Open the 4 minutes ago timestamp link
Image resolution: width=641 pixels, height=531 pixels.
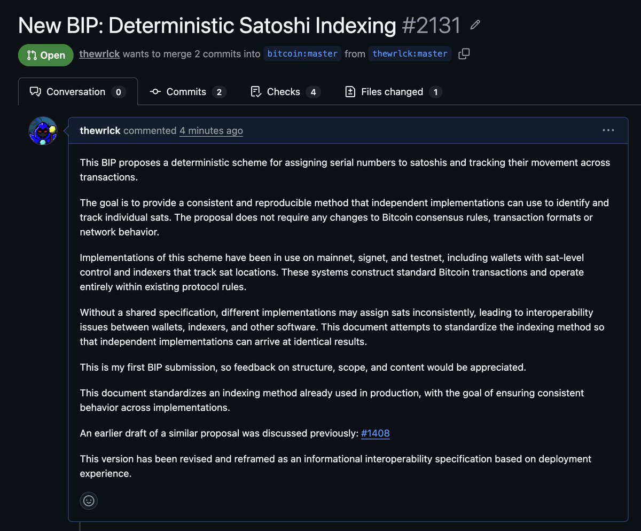[x=211, y=130]
